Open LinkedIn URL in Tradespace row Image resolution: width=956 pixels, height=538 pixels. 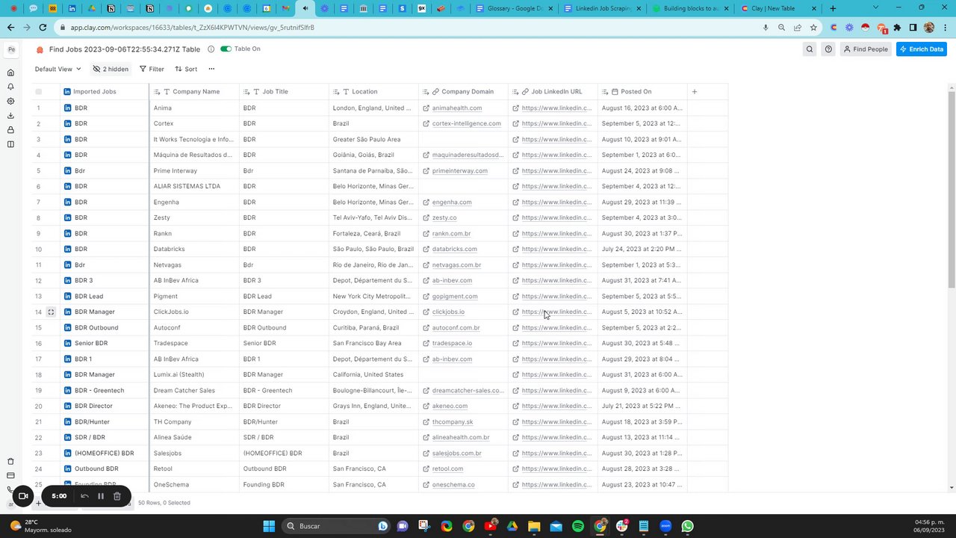[556, 344]
